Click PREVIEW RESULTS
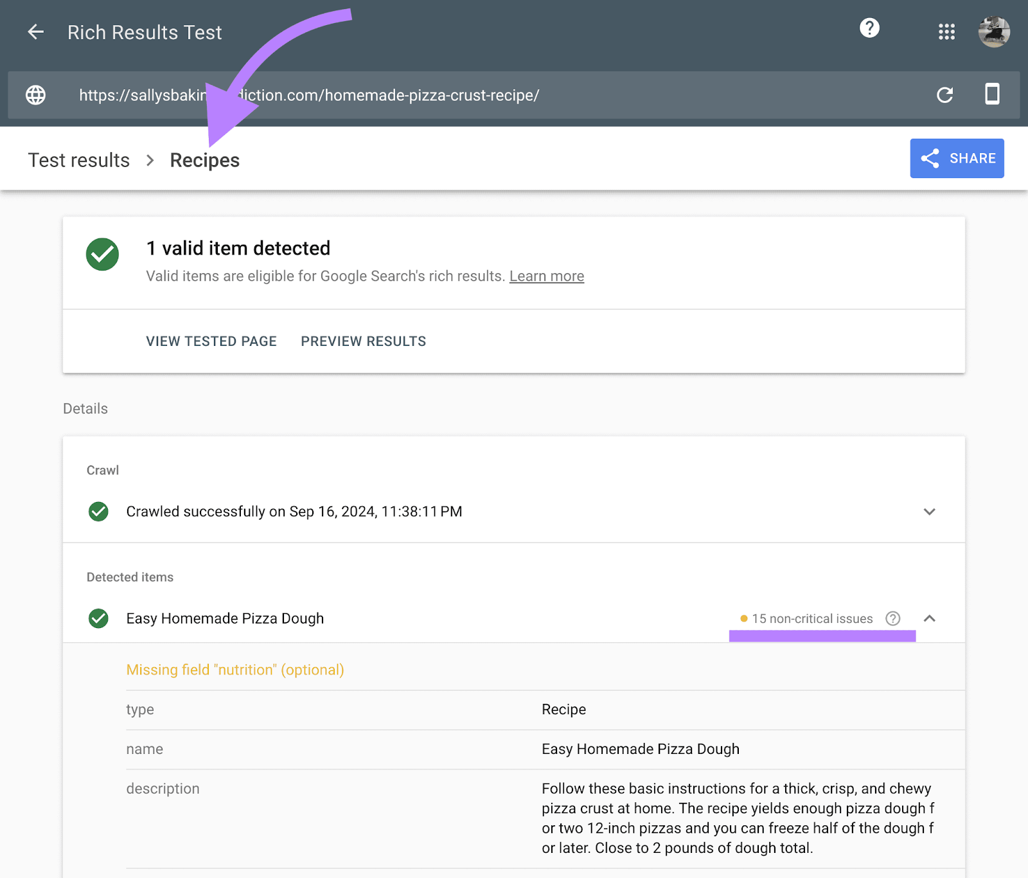This screenshot has height=878, width=1028. click(364, 341)
